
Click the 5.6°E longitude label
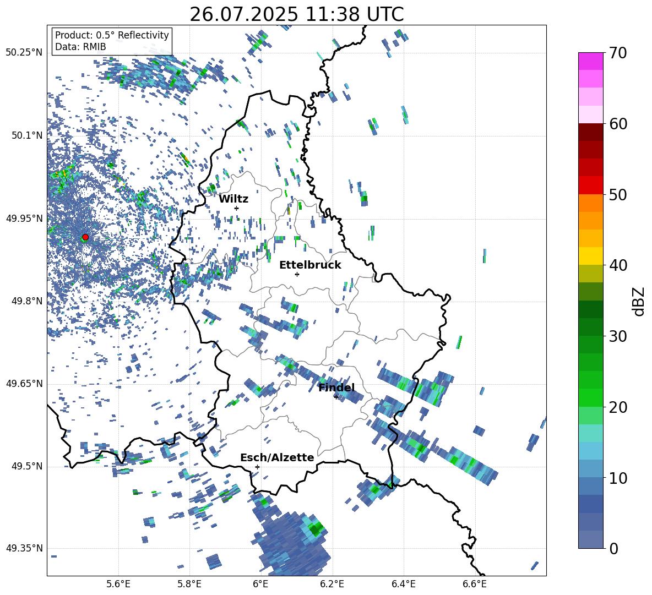118,584
